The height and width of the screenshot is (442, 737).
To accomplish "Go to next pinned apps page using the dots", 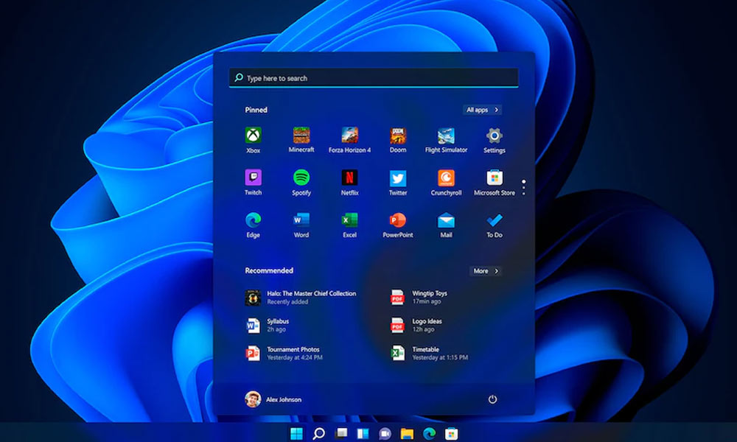I will (x=523, y=187).
